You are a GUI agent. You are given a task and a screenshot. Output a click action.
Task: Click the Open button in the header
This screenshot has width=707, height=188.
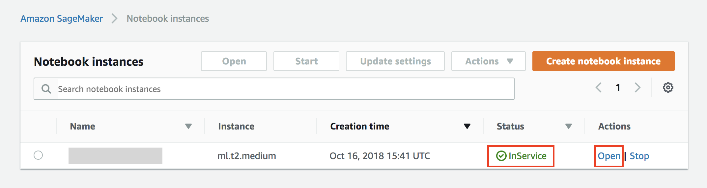click(x=234, y=61)
